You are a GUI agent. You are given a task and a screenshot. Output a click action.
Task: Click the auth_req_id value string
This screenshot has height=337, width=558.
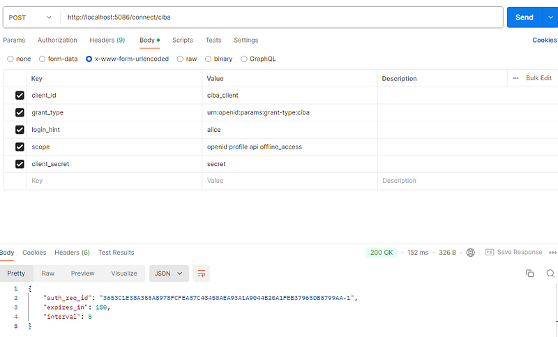(227, 298)
